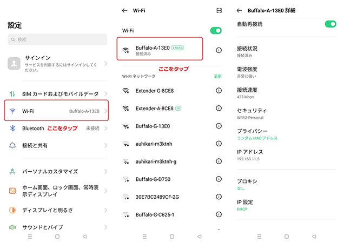
Task: Change the プロキシ なし setting
Action: [287, 185]
